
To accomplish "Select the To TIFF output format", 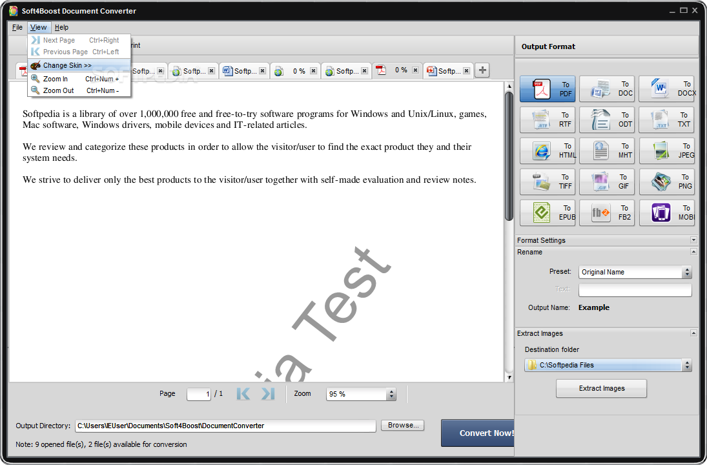I will (x=548, y=181).
